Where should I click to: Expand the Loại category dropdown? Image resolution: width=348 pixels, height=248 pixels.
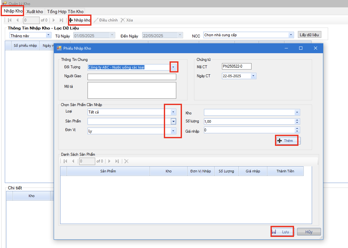click(173, 112)
